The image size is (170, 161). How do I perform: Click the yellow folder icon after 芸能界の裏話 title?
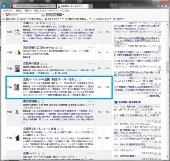46,64
